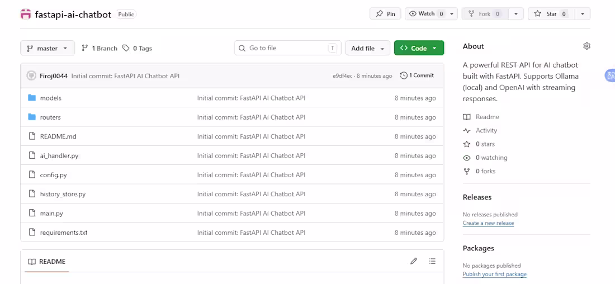Open the models folder name
Viewport: 615px width, 284px height.
50,98
